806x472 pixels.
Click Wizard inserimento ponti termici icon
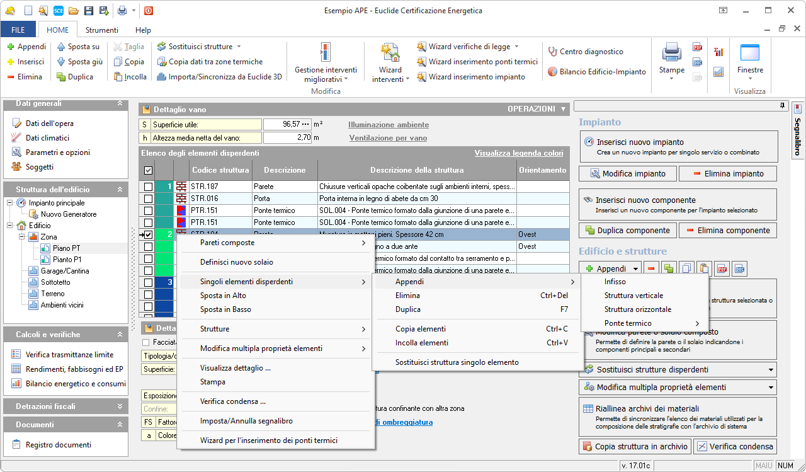coord(421,62)
